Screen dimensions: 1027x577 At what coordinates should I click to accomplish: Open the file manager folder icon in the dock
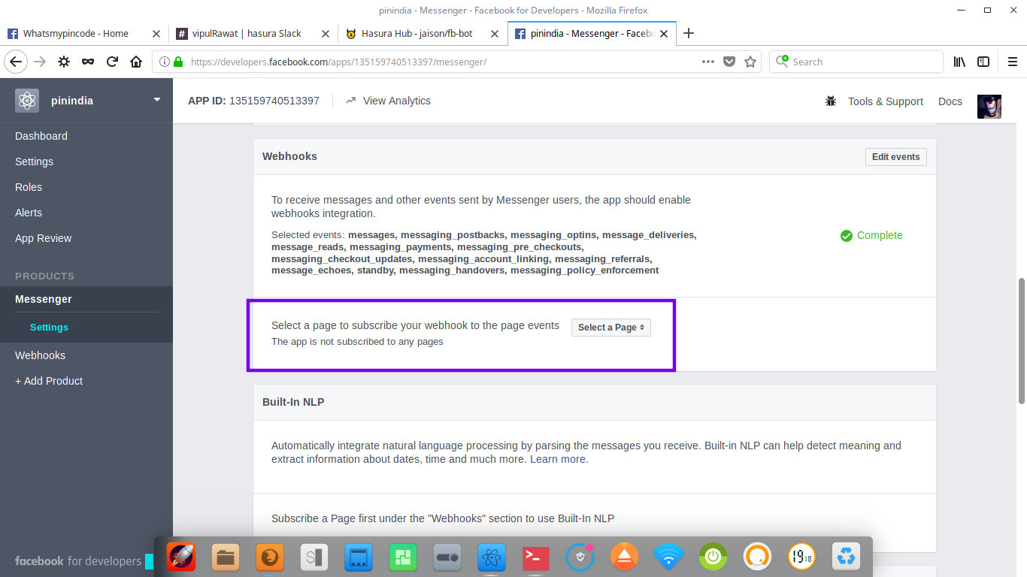coord(226,557)
